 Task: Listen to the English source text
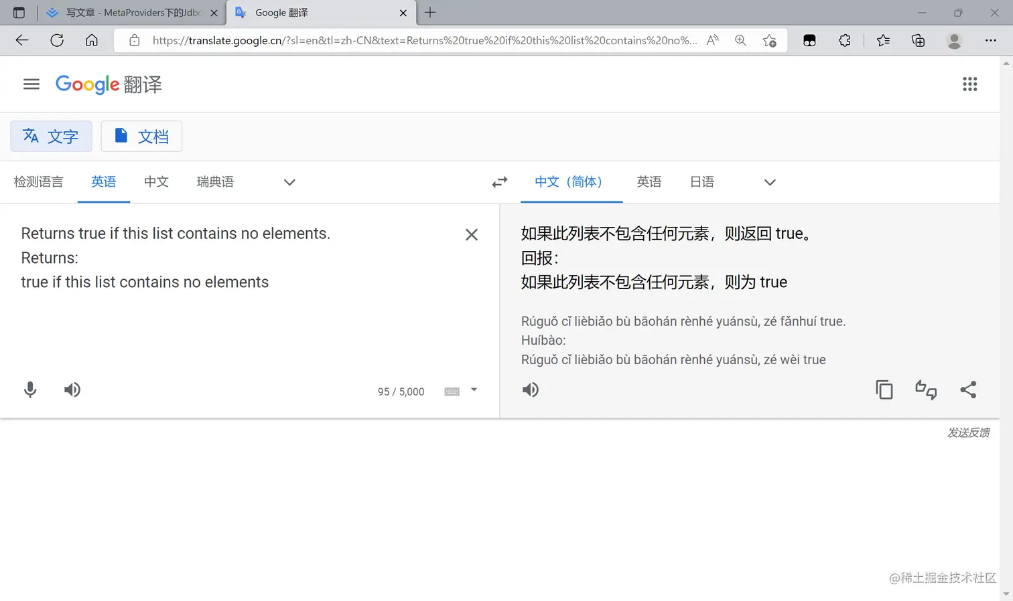point(72,390)
